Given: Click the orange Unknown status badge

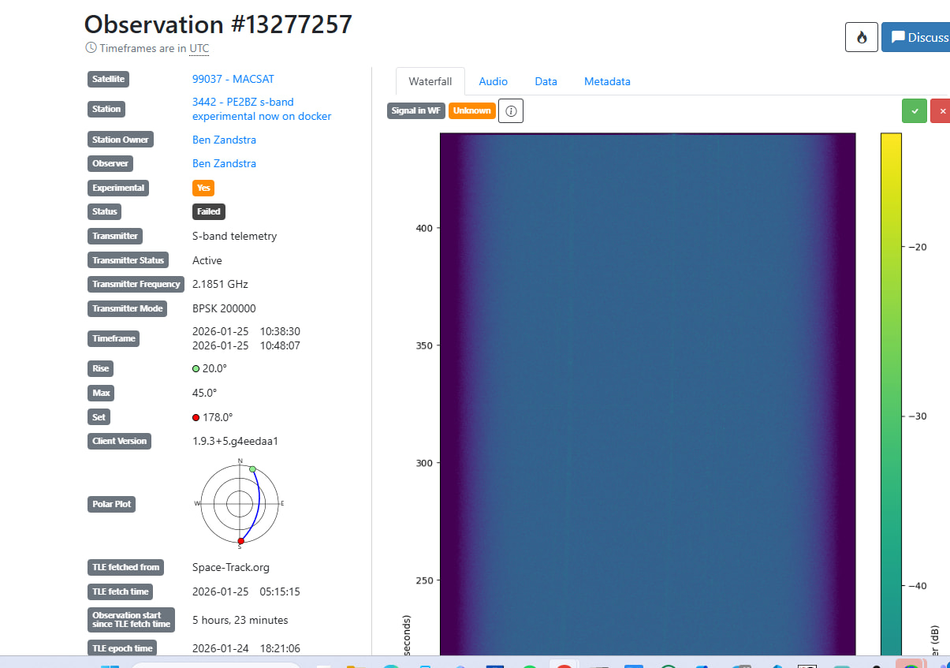Looking at the screenshot, I should click(x=471, y=111).
